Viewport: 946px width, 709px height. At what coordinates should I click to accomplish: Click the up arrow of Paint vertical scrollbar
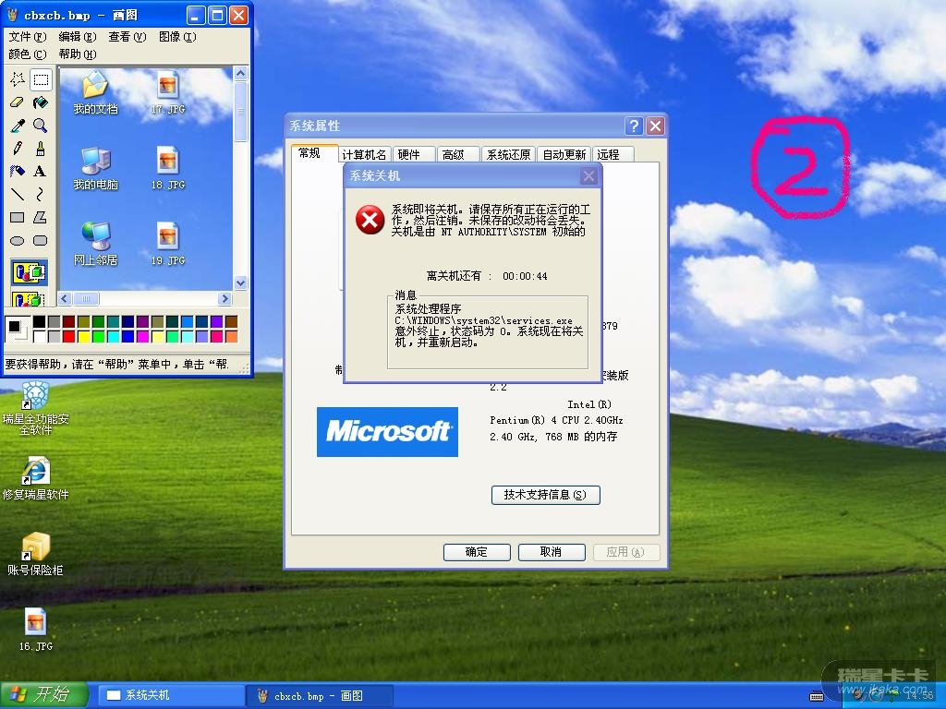pos(241,74)
